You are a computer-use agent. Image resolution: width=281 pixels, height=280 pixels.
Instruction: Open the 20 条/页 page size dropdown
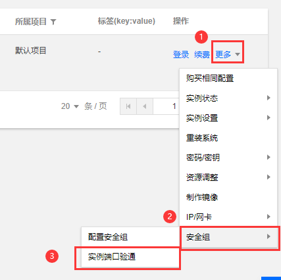(x=70, y=106)
